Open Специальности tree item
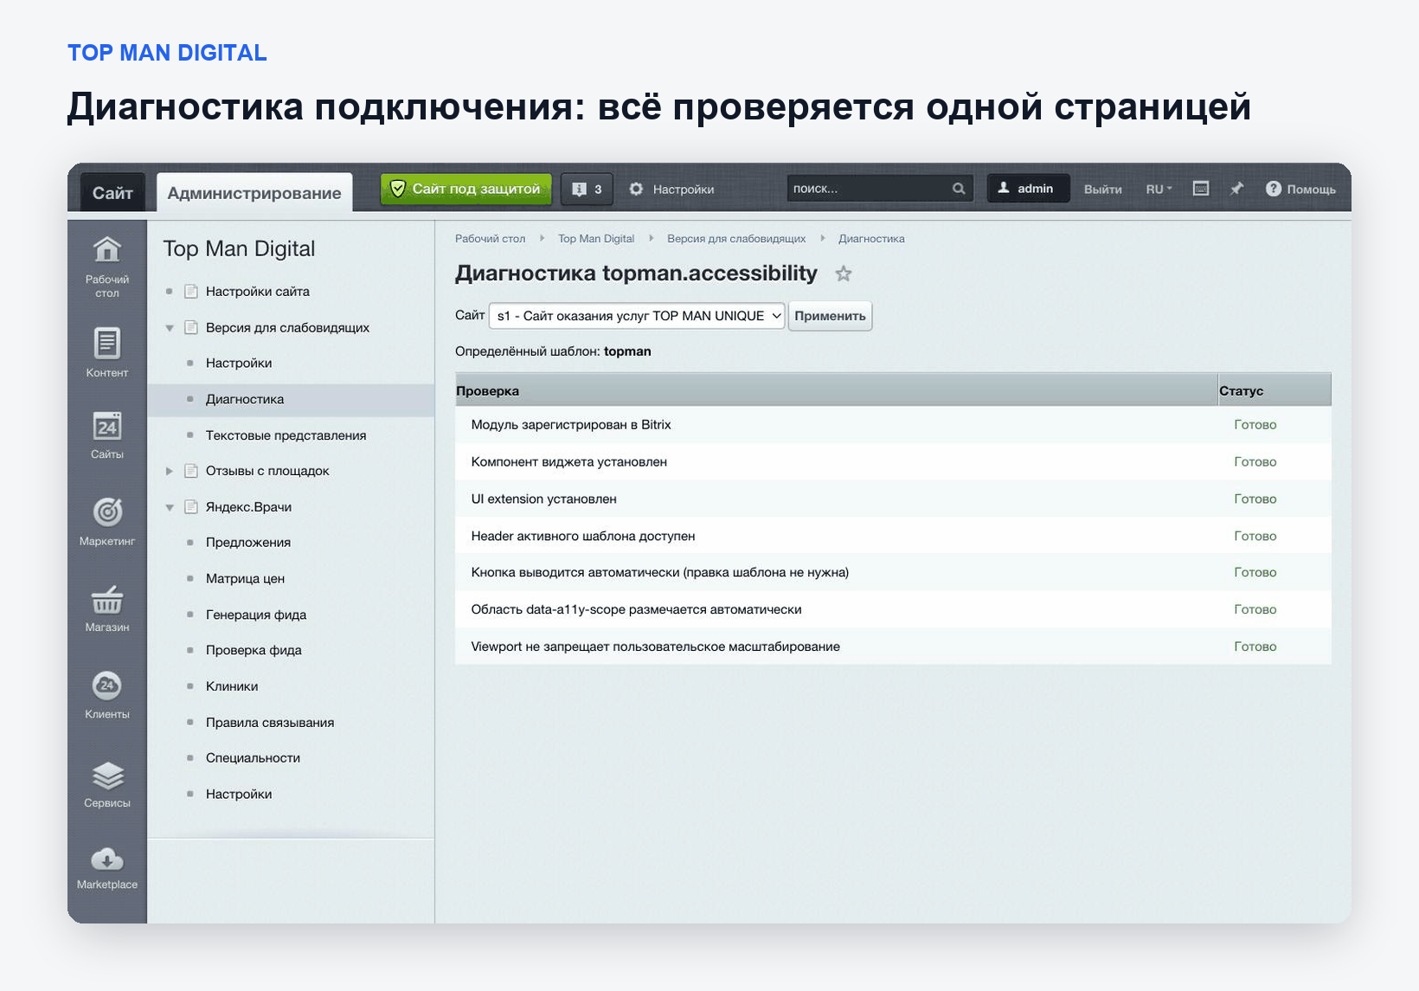 tap(253, 758)
